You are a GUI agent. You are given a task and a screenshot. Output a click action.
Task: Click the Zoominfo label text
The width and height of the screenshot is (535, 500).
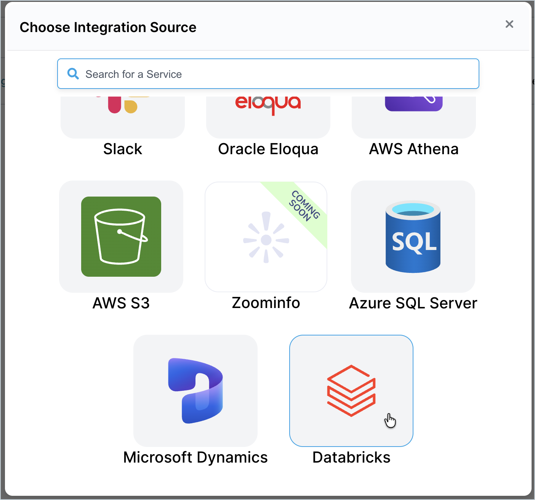pyautogui.click(x=266, y=303)
